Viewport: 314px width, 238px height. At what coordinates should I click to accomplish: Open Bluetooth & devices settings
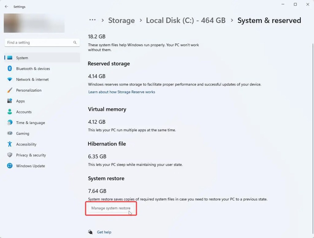click(x=33, y=69)
